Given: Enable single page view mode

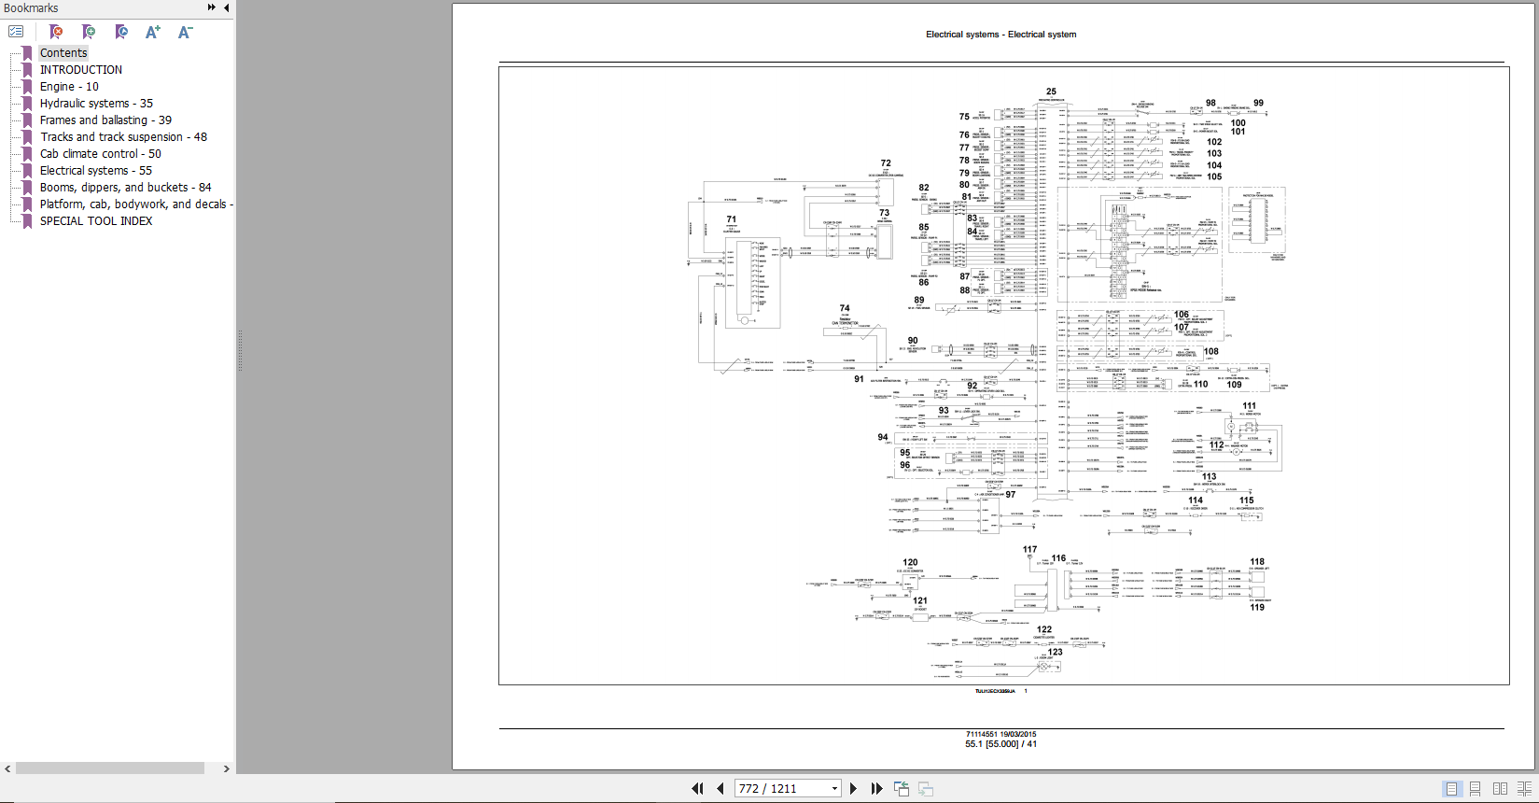Looking at the screenshot, I should coord(1451,789).
